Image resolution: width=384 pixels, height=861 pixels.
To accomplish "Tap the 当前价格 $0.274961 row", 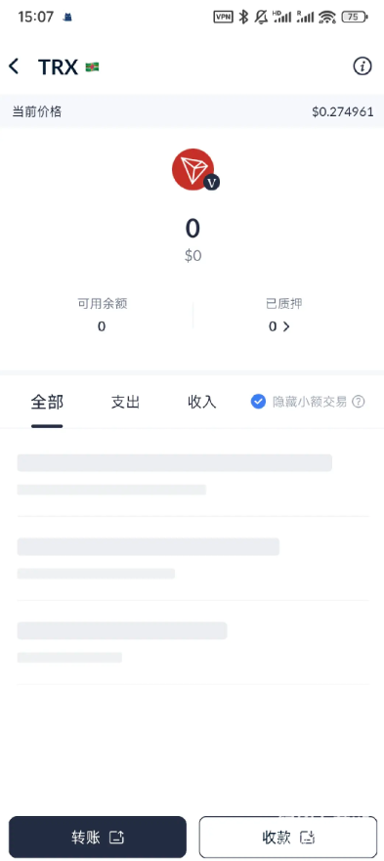I will click(x=192, y=111).
